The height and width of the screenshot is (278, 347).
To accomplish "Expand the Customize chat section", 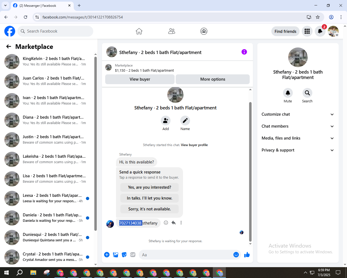I will pyautogui.click(x=298, y=114).
